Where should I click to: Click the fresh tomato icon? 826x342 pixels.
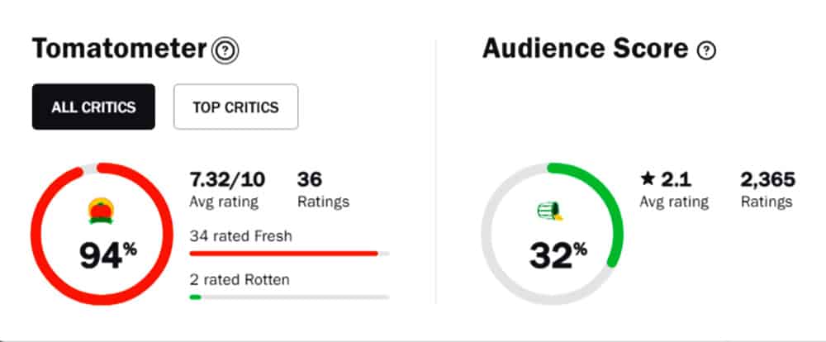102,211
